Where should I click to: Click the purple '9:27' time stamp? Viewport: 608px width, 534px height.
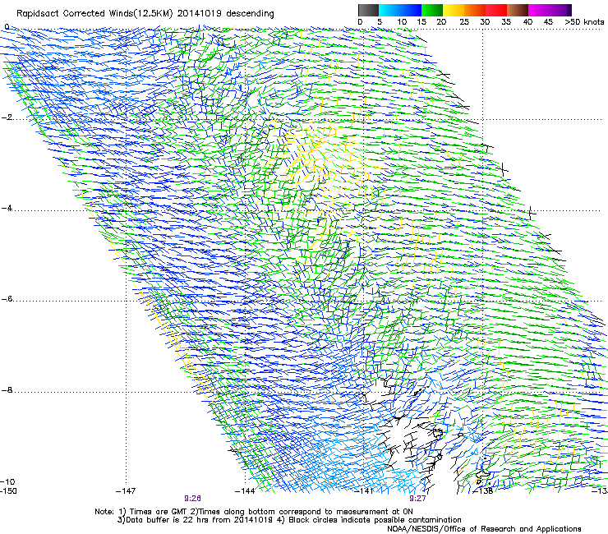click(417, 499)
